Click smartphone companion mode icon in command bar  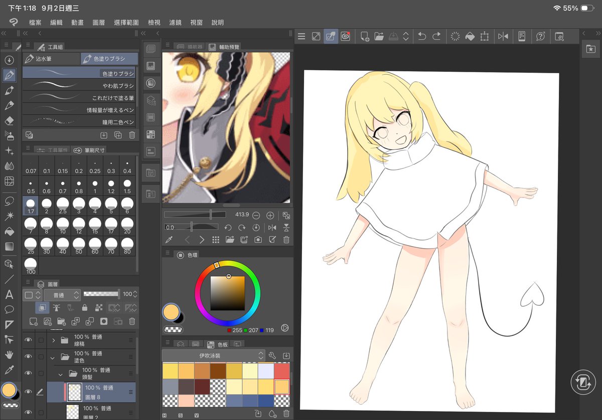pos(521,36)
